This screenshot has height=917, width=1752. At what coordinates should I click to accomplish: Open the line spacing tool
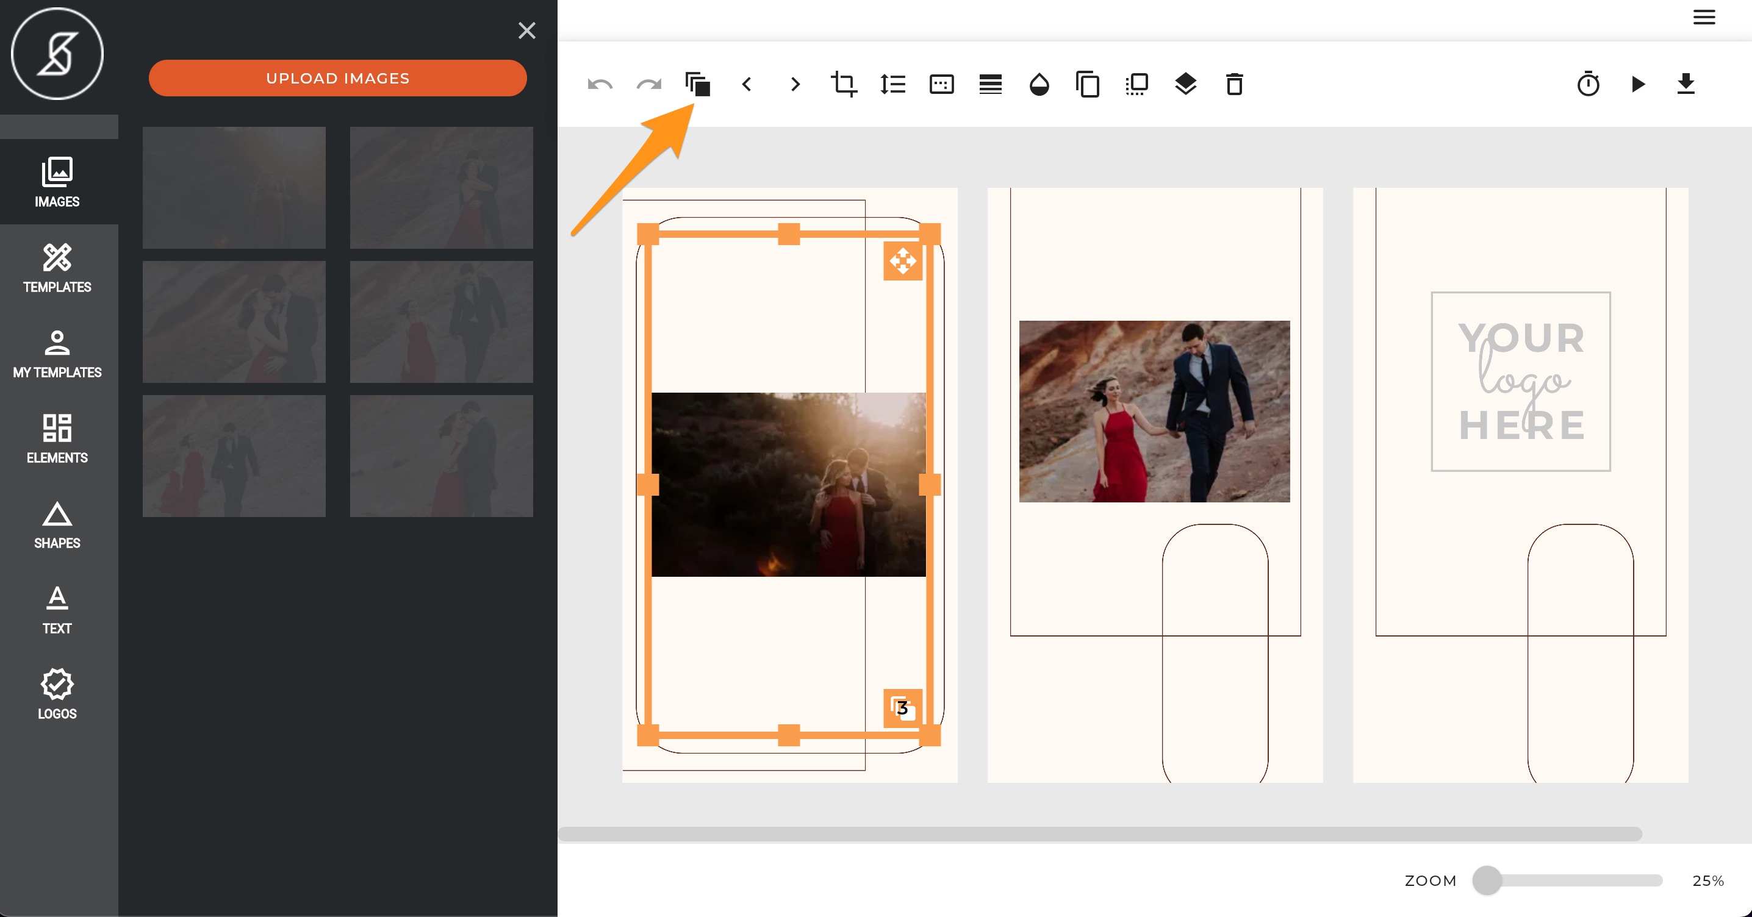tap(893, 84)
